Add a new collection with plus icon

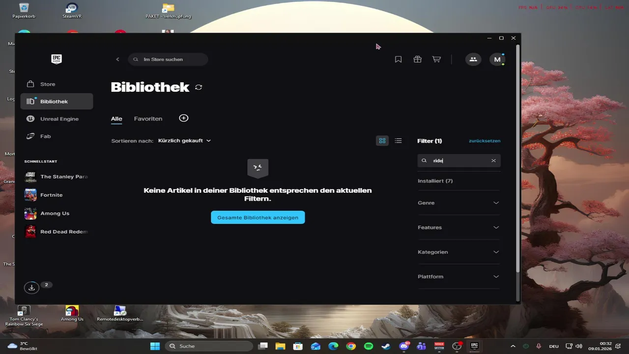point(184,118)
